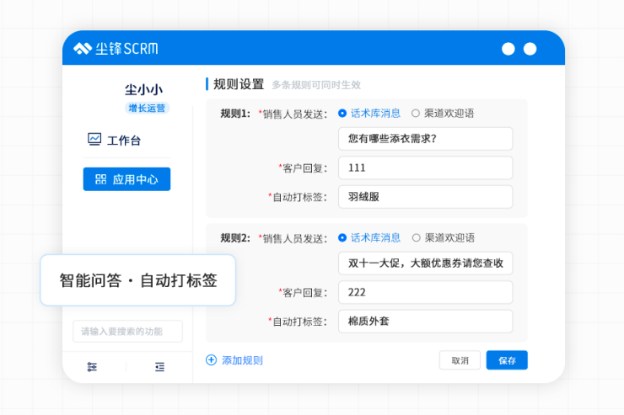Select 渠道欢迎语 radio in 规则2

(416, 237)
